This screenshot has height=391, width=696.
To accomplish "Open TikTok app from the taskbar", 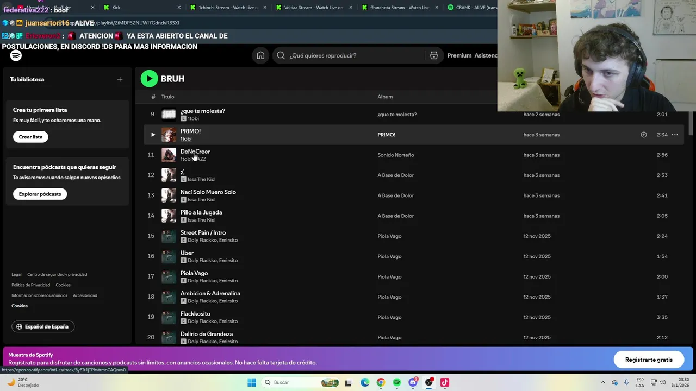I will [445, 382].
